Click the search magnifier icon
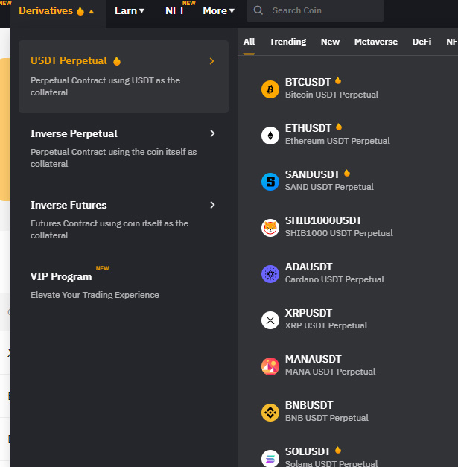The width and height of the screenshot is (458, 467). tap(258, 10)
